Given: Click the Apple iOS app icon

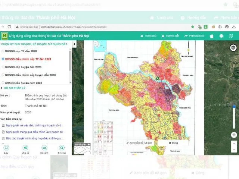Looking at the screenshot, I should point(211,36).
